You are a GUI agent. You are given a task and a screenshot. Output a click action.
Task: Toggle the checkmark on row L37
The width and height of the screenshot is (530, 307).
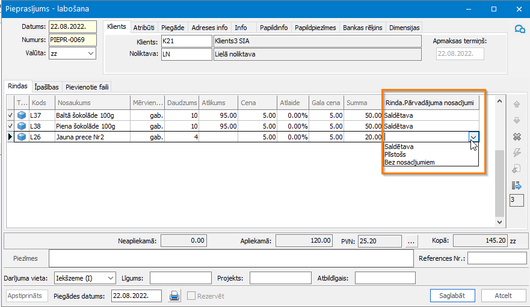(10, 115)
